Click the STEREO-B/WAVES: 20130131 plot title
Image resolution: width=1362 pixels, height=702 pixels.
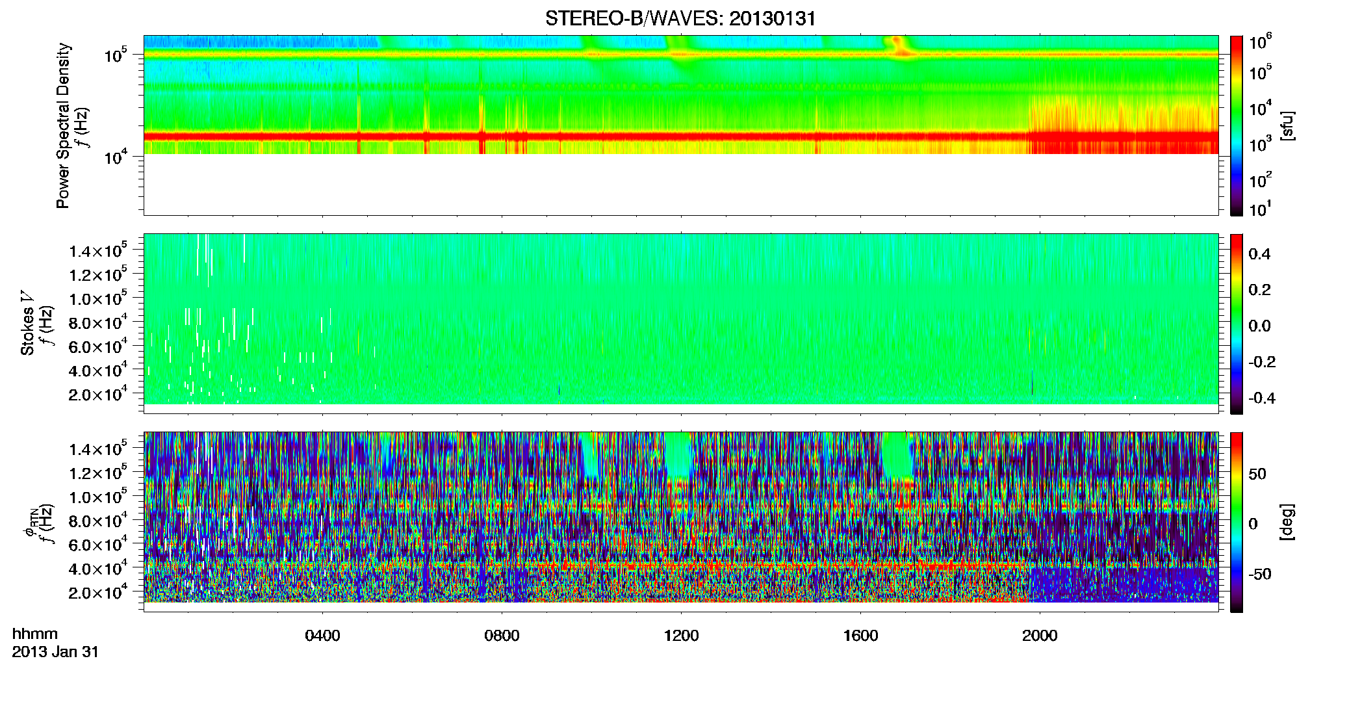coord(680,18)
